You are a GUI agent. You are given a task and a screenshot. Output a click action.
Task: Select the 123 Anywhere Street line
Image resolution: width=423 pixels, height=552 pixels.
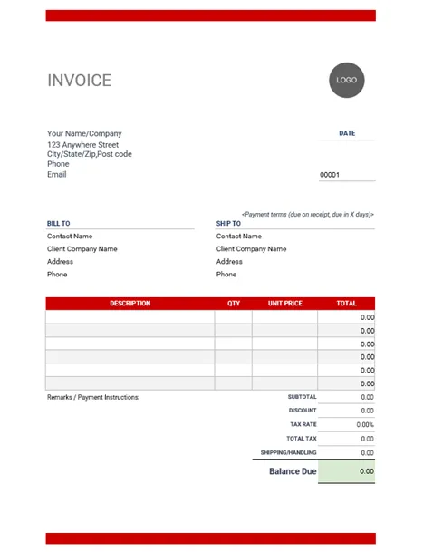(x=82, y=145)
